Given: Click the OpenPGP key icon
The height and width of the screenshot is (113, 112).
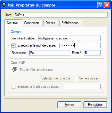Looking at the screenshot, I should coord(15,70).
